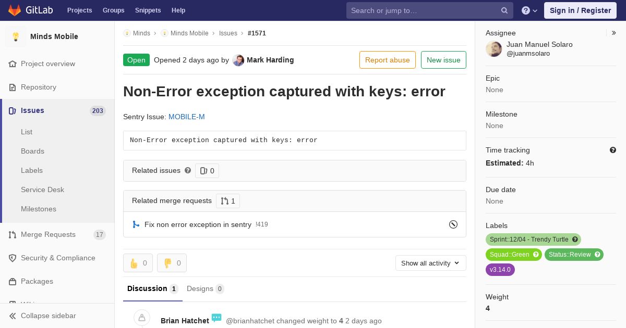Viewport: 626px width, 328px height.
Task: Open Security & Compliance
Action: [x=58, y=258]
